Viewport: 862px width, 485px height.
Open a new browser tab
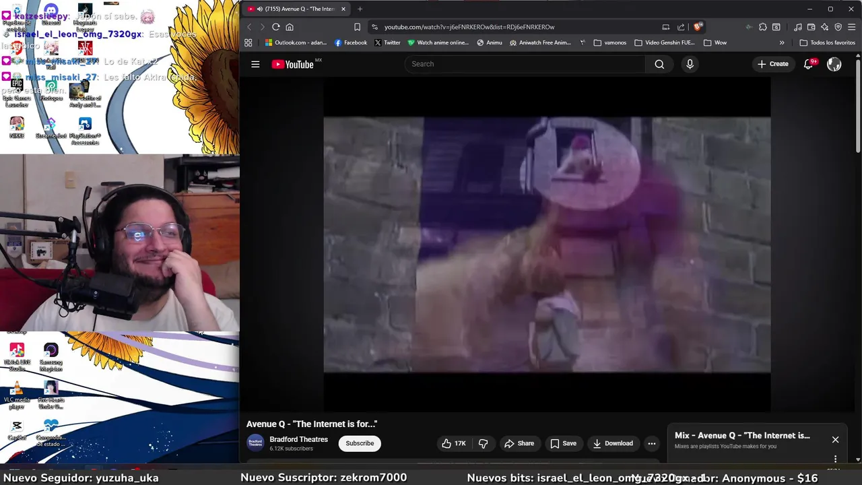click(x=360, y=9)
